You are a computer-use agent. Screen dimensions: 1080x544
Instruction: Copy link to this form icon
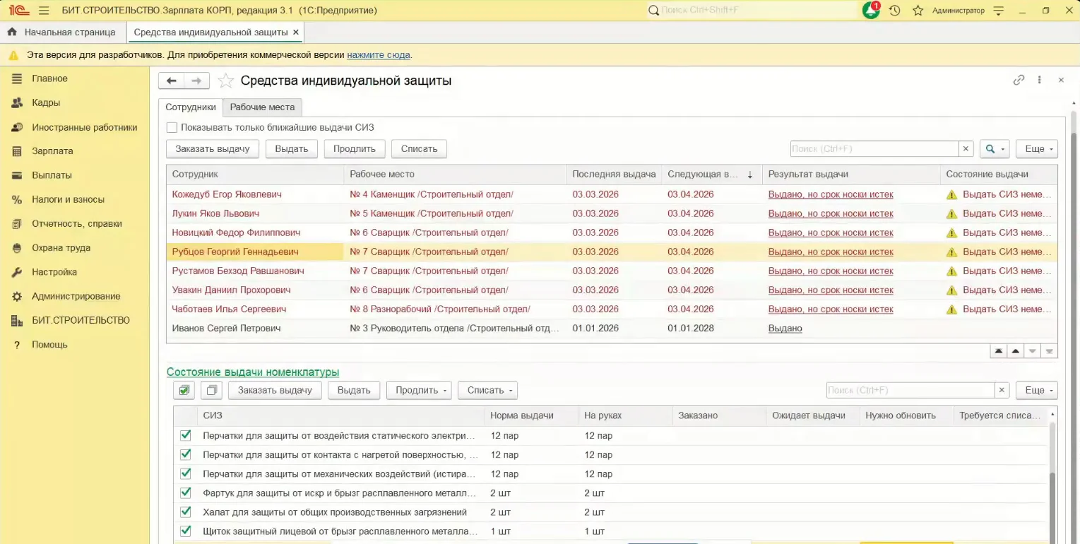(1019, 81)
